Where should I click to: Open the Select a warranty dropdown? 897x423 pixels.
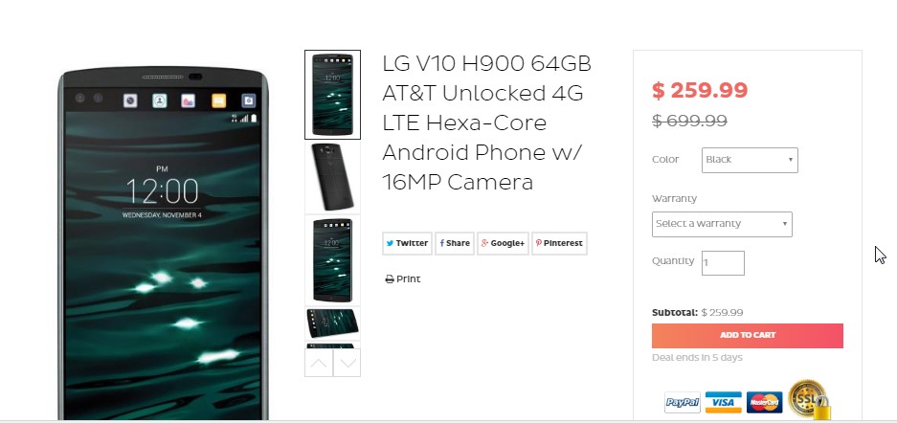click(722, 224)
